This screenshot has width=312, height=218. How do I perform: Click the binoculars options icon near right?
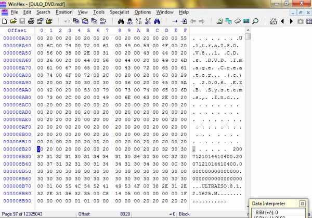click(274, 21)
